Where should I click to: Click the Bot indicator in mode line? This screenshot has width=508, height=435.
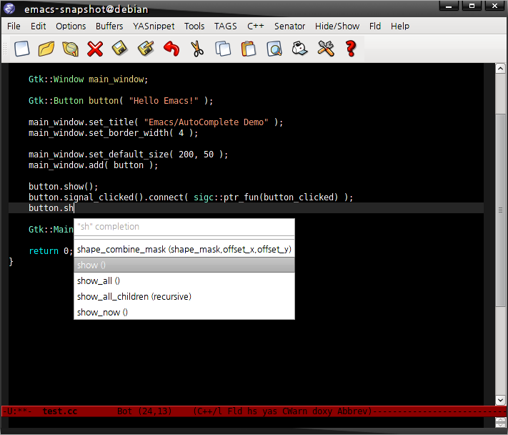[x=125, y=411]
